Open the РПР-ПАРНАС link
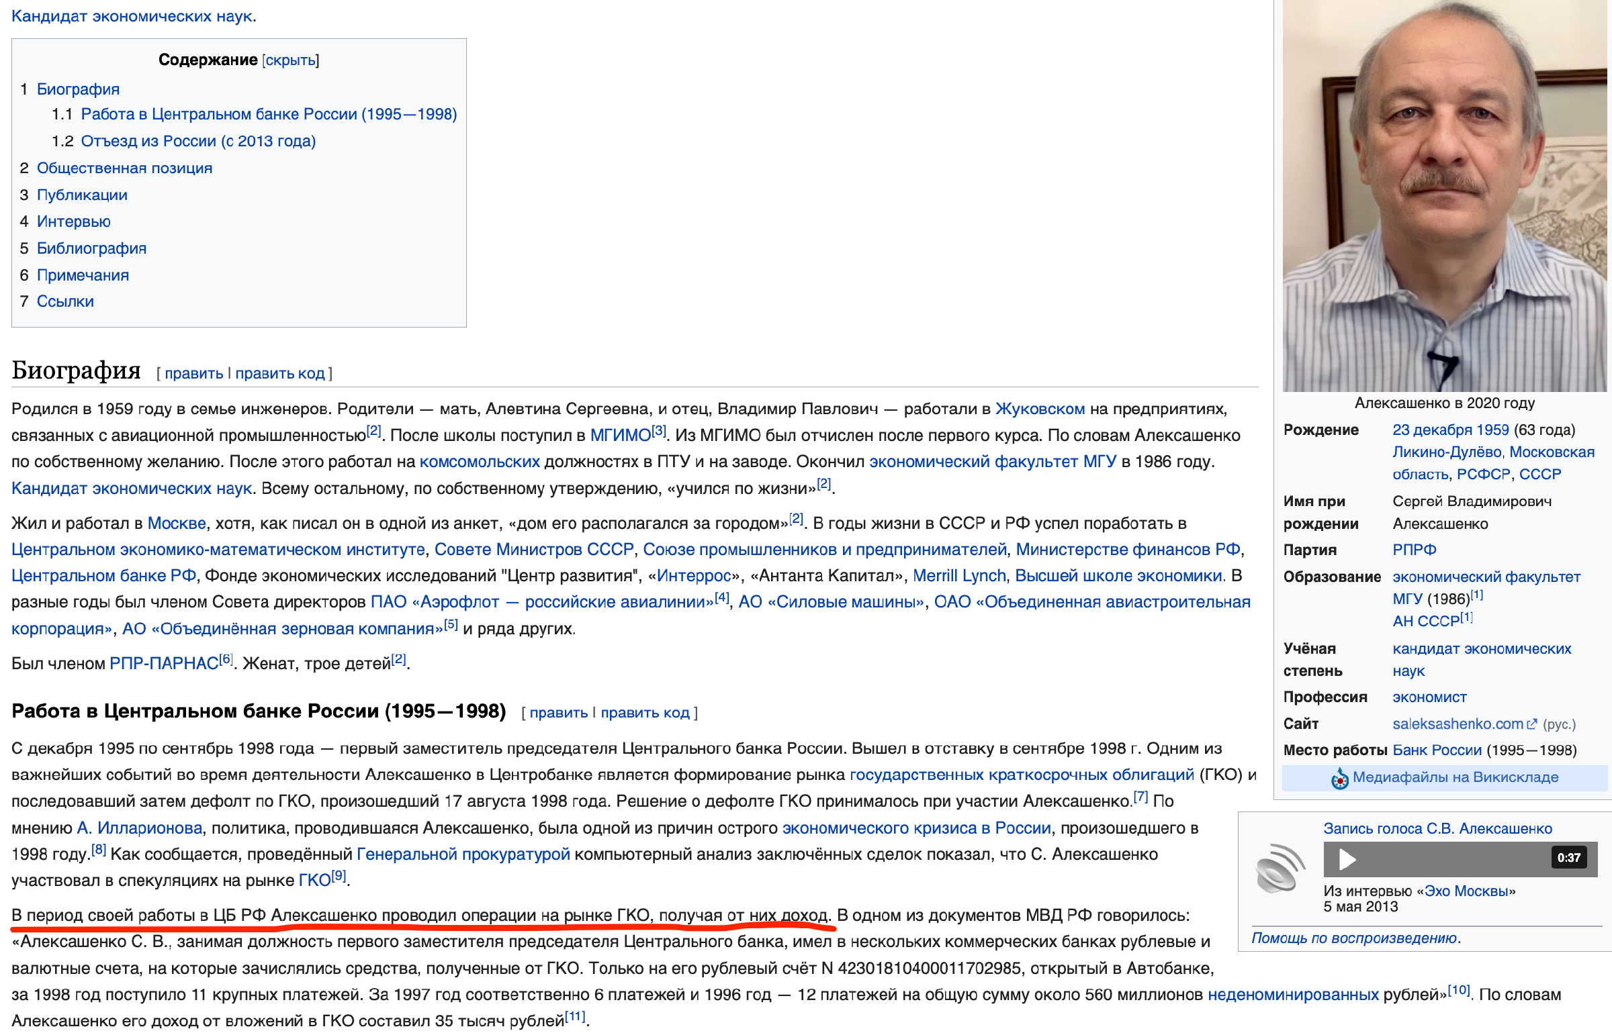 click(164, 664)
